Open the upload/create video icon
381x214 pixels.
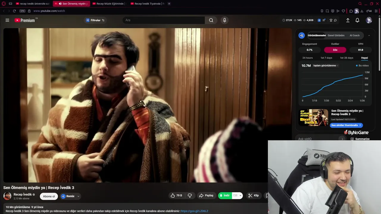coord(348,20)
